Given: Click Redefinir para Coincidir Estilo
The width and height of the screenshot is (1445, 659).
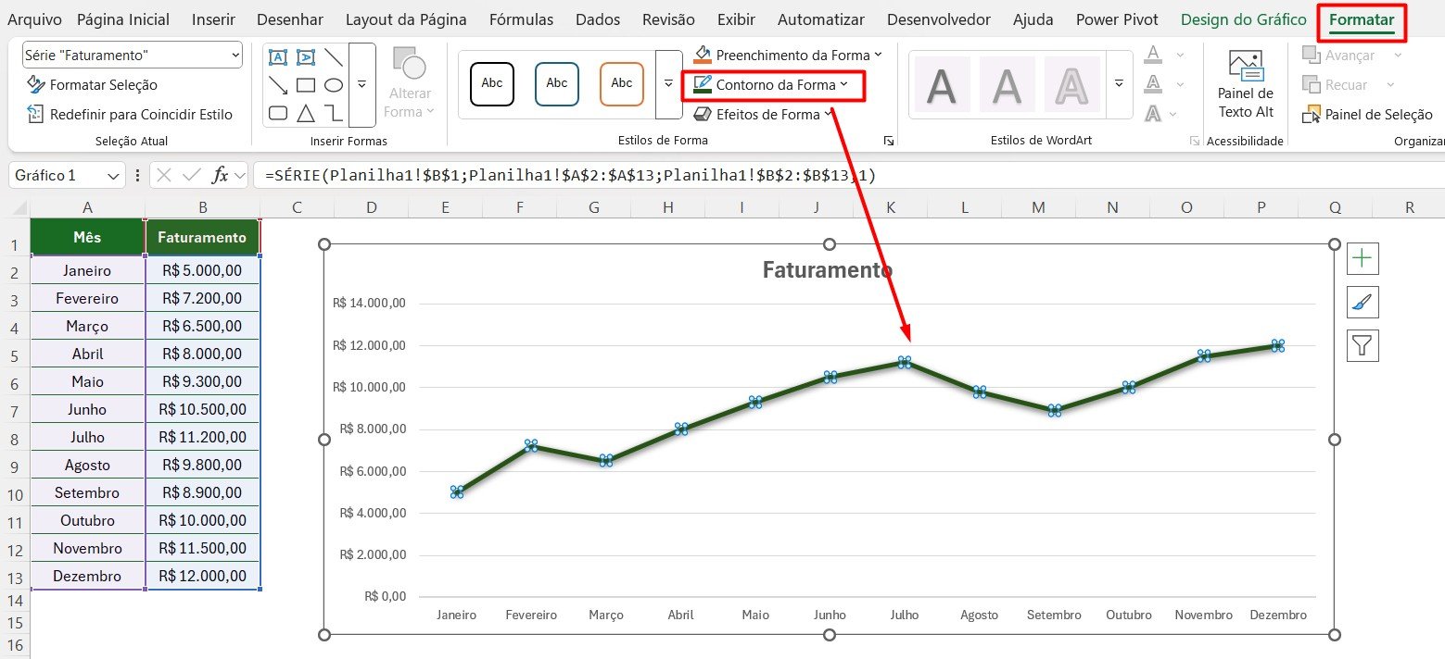Looking at the screenshot, I should click(129, 115).
